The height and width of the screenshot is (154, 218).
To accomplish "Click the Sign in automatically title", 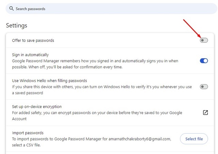I will 30,55.
